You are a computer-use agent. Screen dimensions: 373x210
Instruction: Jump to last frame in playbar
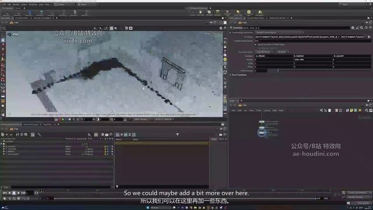[23, 193]
